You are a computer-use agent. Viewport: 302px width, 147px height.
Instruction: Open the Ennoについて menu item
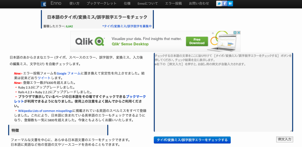[x=148, y=4]
